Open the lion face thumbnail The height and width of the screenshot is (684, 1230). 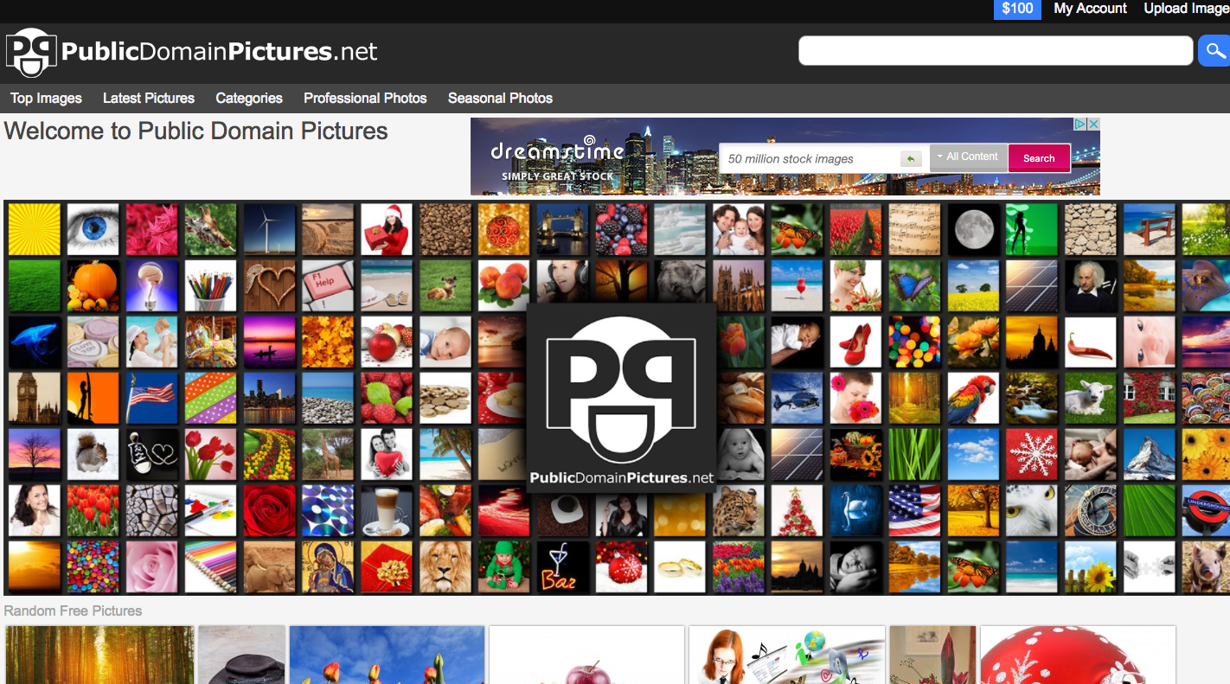tap(445, 566)
